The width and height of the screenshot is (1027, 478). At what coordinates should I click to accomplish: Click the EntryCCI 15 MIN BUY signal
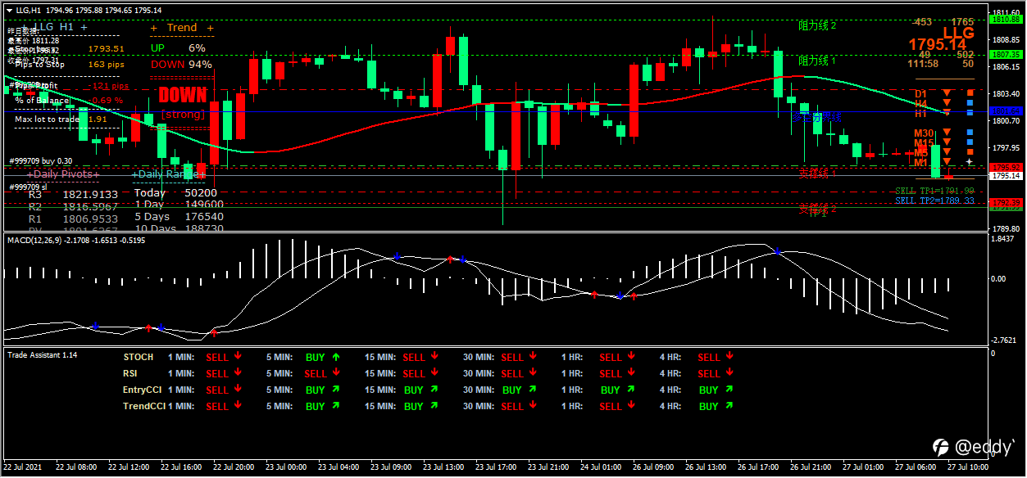[414, 390]
